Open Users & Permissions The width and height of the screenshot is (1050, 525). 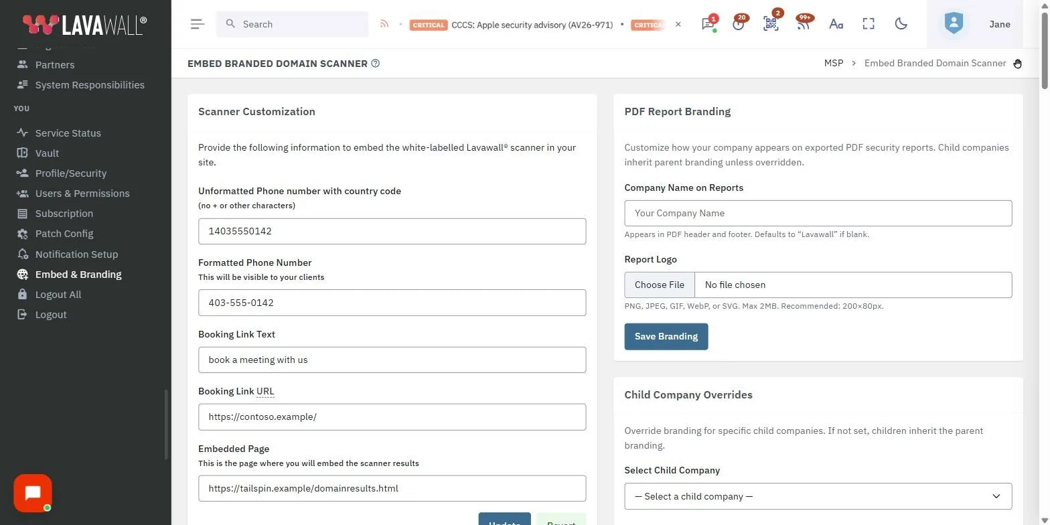[82, 194]
